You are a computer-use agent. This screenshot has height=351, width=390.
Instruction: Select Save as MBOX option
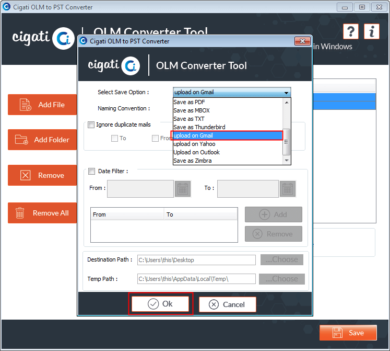pyautogui.click(x=228, y=110)
